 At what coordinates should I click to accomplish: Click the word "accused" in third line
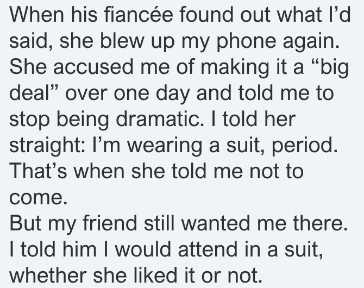tap(95, 67)
